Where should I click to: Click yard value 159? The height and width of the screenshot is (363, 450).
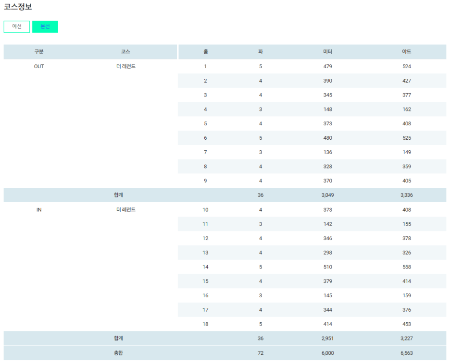pyautogui.click(x=407, y=296)
